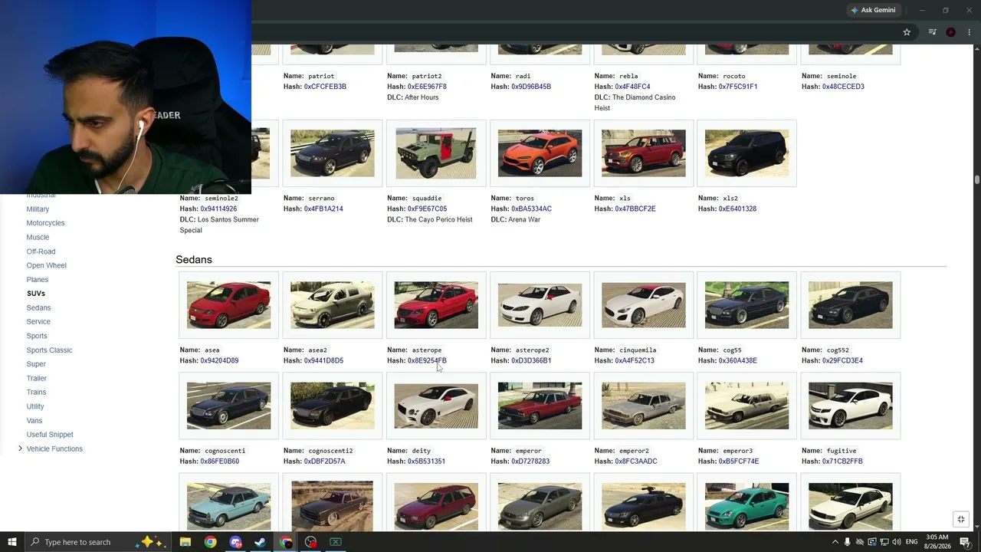Click the cinquemila hash 0xA4F52C13
981x552 pixels.
point(635,360)
